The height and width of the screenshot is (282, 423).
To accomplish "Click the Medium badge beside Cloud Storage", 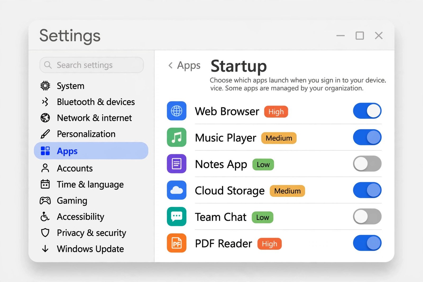I will (x=287, y=191).
